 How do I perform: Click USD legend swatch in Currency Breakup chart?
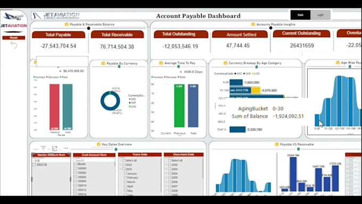pyautogui.click(x=253, y=74)
